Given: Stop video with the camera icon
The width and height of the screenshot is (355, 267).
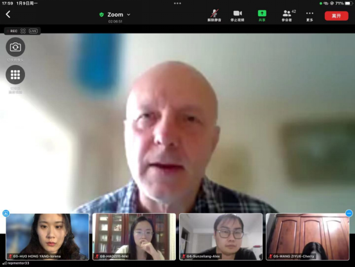Looking at the screenshot, I should [x=238, y=15].
